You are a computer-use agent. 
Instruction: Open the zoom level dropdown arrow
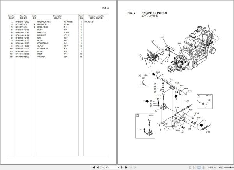[219, 168]
